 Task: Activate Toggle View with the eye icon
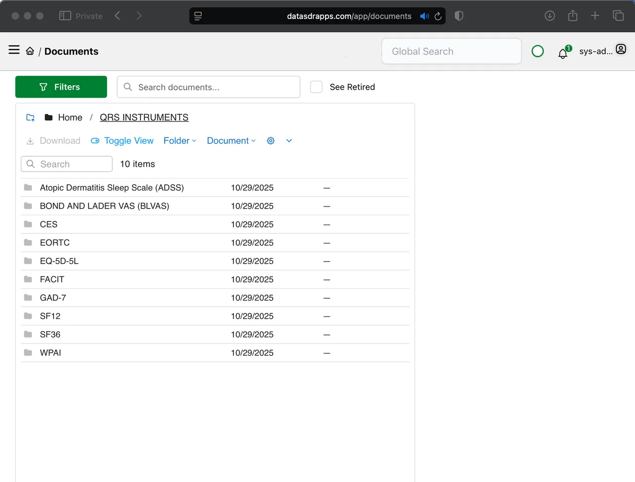122,141
